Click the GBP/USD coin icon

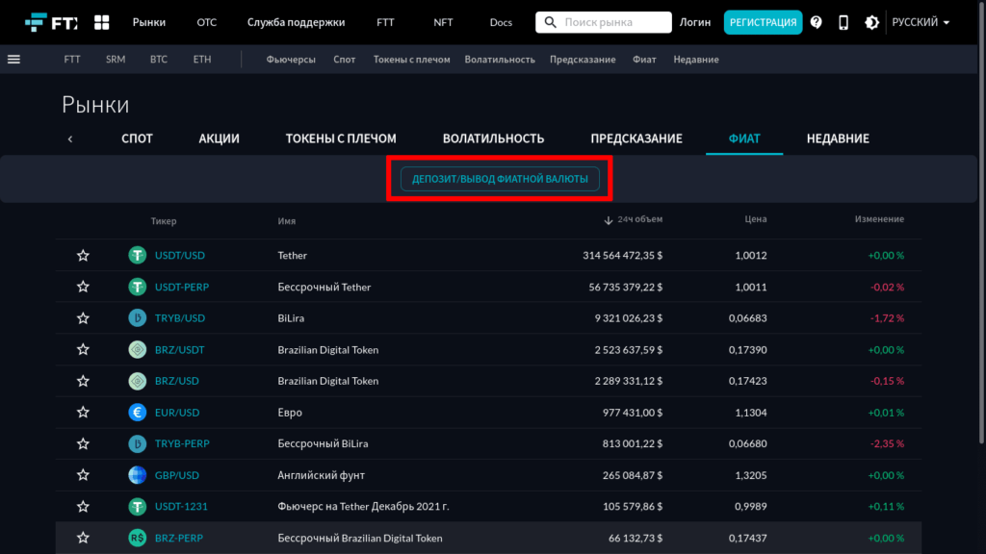[138, 475]
